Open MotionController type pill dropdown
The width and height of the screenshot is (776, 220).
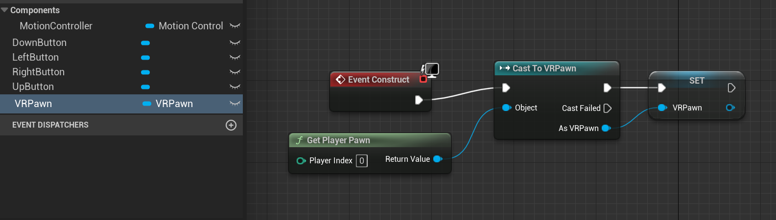[x=150, y=26]
